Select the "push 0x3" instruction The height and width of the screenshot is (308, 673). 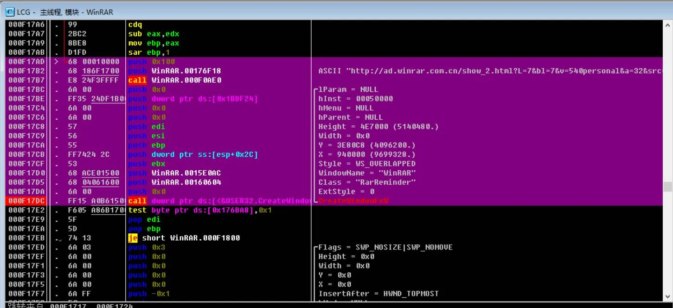point(147,247)
